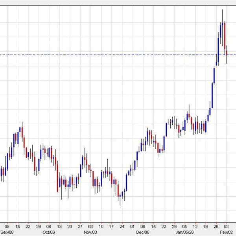
Task: Click the Oct/06 month label on axis
Action: click(49, 232)
